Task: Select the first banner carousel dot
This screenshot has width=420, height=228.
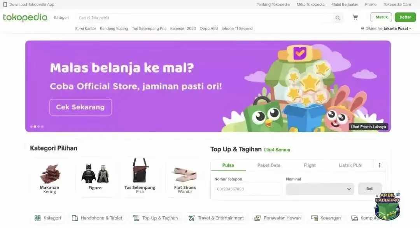Action: click(31, 126)
